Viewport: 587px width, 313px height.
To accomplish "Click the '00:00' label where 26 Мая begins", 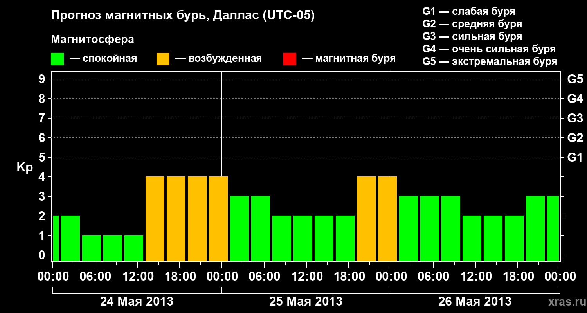I will point(391,277).
